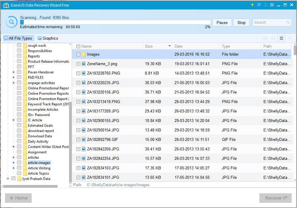Check the Images folder row checkbox
The height and width of the screenshot is (208, 297).
[78, 54]
